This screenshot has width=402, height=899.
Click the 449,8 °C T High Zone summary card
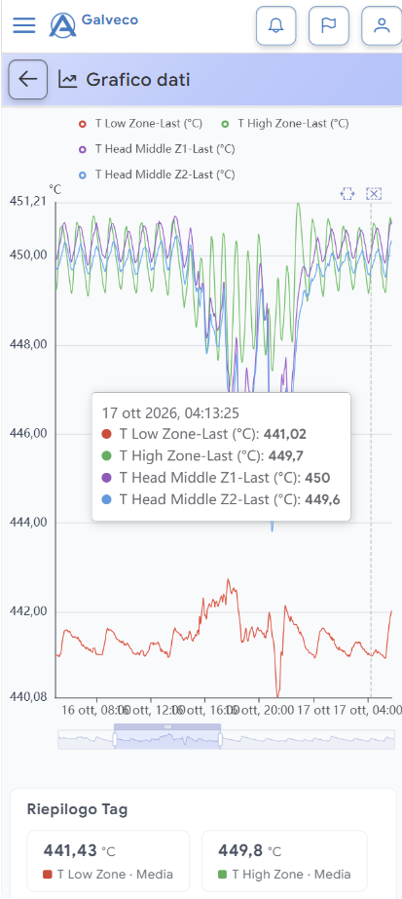(284, 862)
